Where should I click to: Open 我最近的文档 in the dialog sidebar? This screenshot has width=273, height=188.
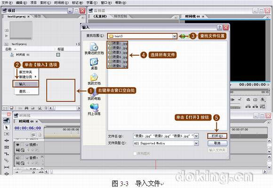[x=94, y=49]
